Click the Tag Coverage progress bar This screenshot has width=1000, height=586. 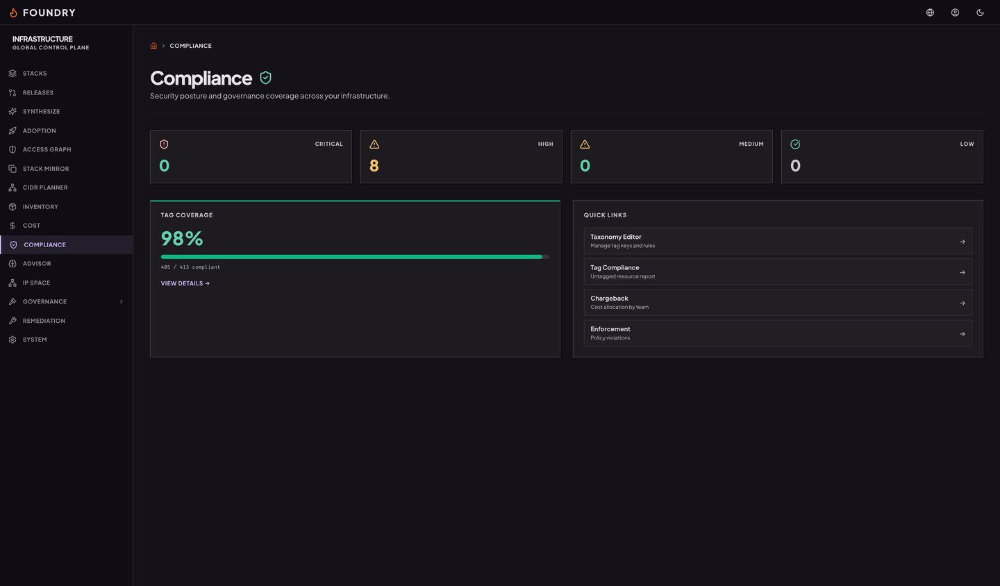coord(355,257)
